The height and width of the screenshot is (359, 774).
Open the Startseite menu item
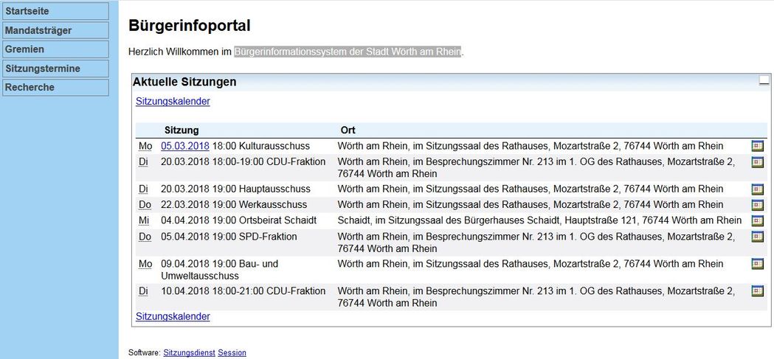click(55, 11)
